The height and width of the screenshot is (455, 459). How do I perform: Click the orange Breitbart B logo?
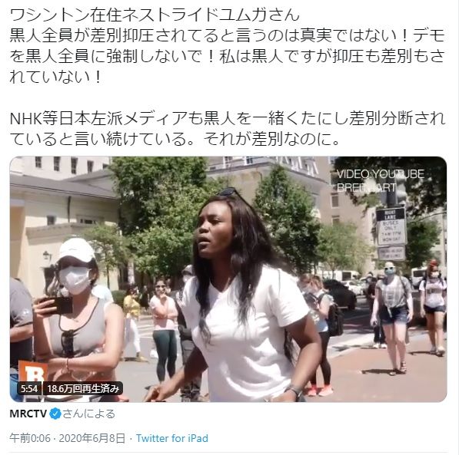pos(33,373)
